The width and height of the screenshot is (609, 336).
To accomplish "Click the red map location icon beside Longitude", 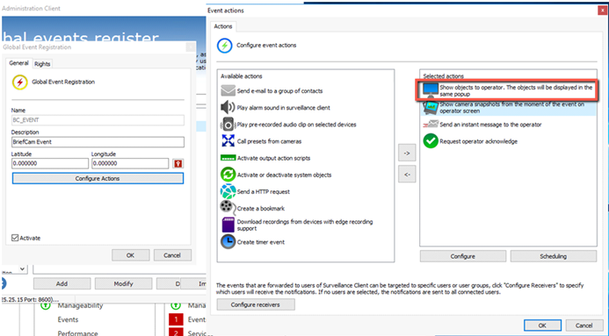I will pos(178,163).
